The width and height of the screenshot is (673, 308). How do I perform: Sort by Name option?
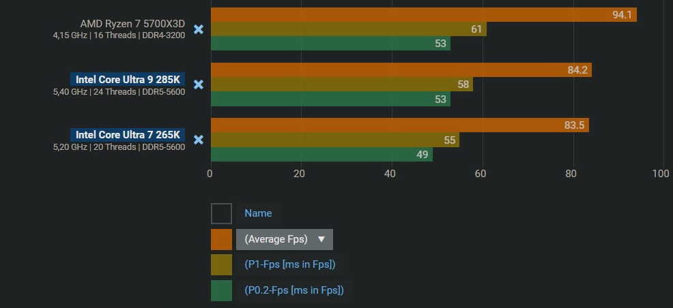pos(259,213)
